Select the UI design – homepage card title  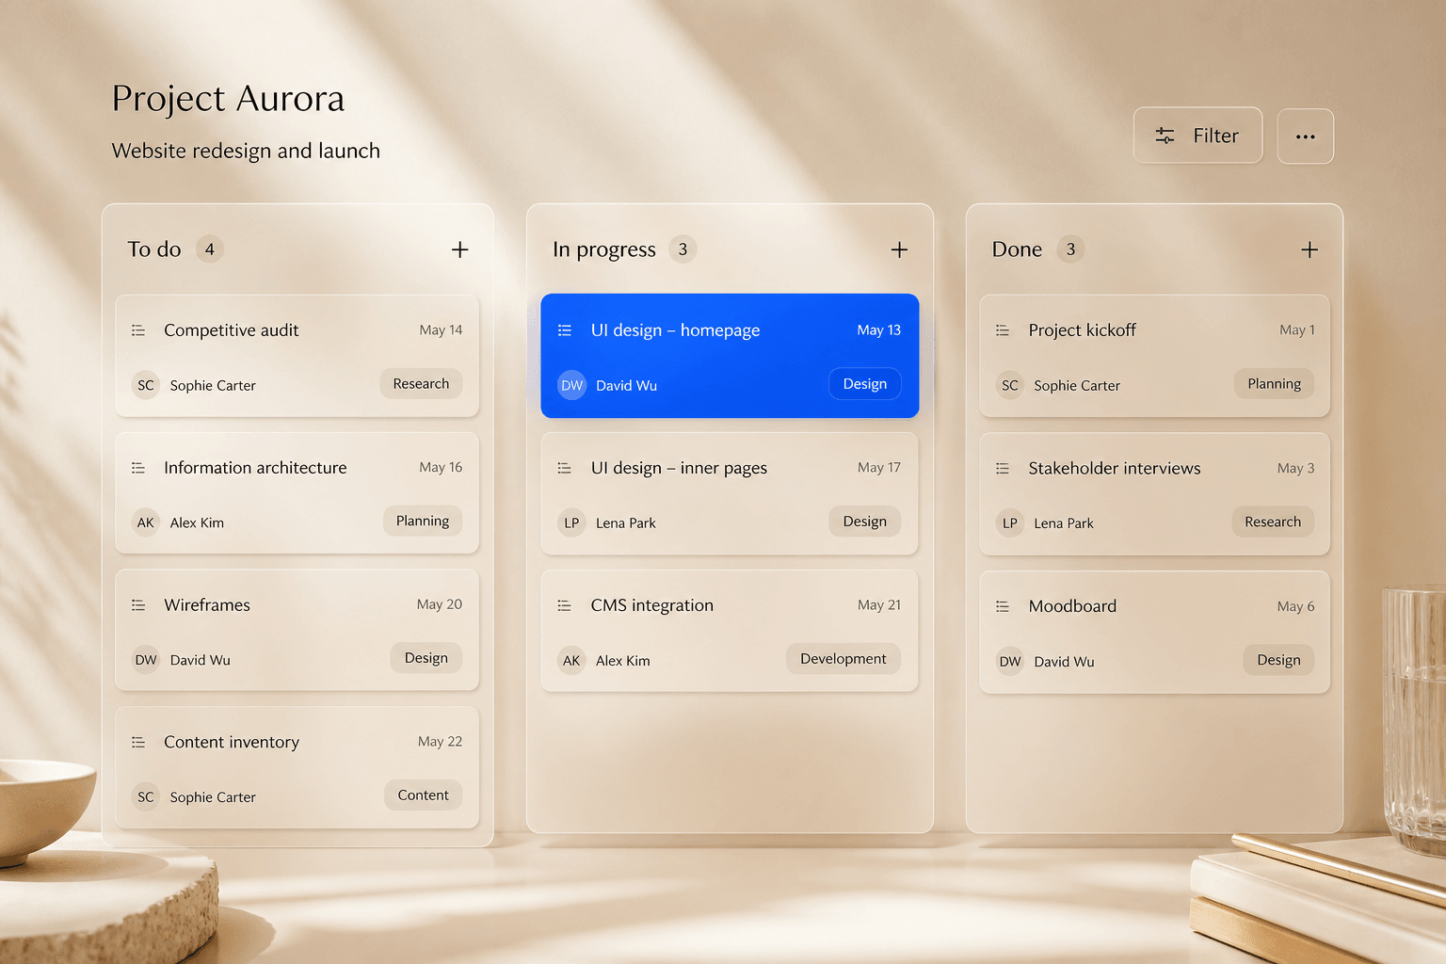point(675,330)
